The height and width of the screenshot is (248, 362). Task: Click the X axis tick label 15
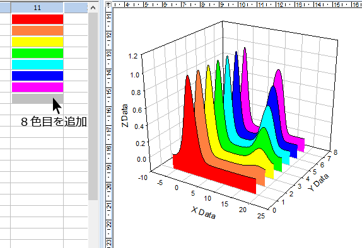click(x=225, y=204)
